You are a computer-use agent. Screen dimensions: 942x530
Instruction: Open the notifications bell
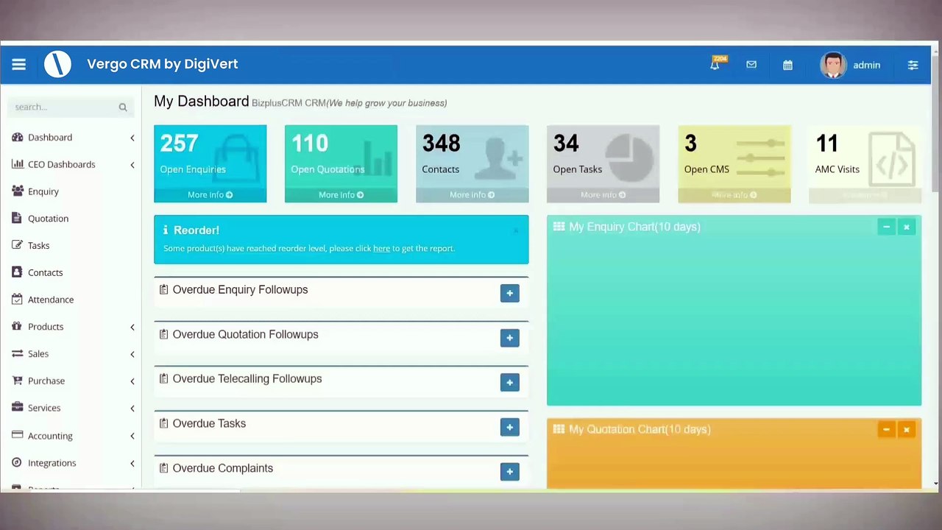click(715, 65)
